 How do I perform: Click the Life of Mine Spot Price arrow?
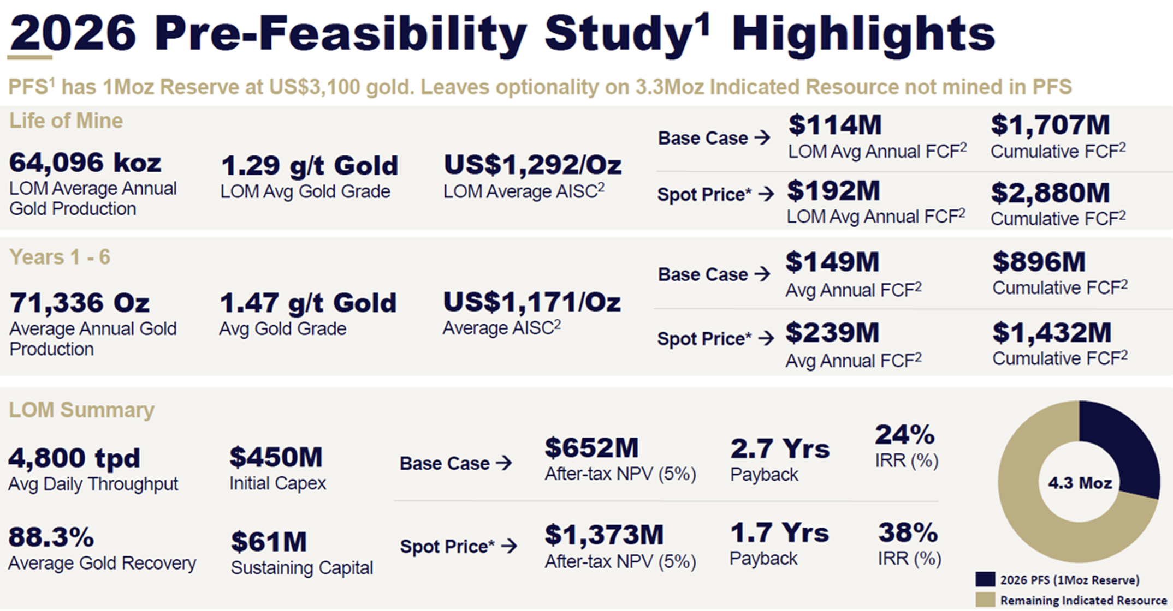766,194
